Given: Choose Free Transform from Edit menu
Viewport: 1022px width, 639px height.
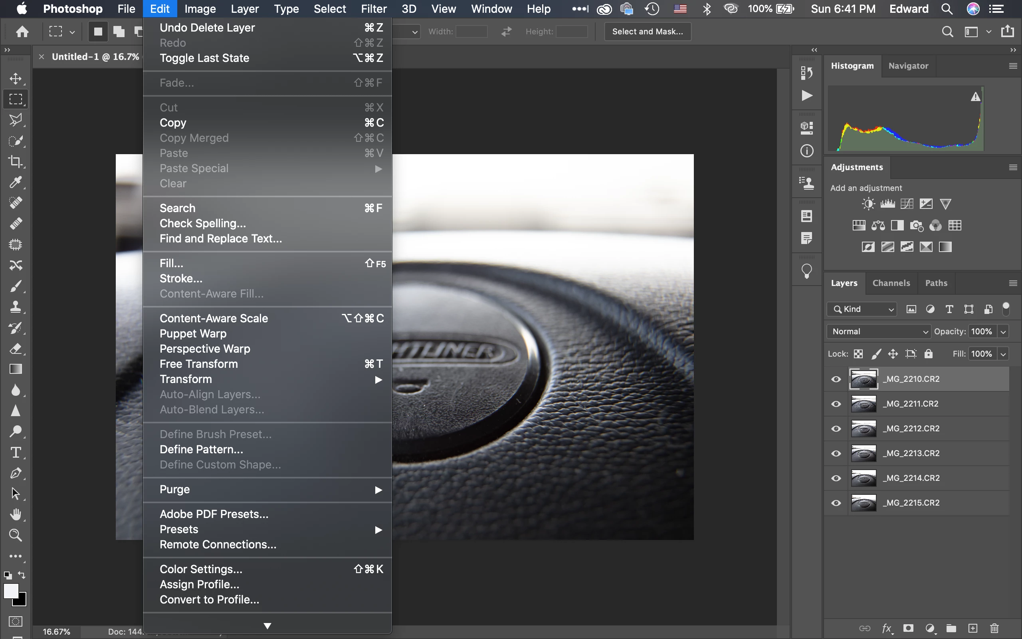Looking at the screenshot, I should coord(198,364).
